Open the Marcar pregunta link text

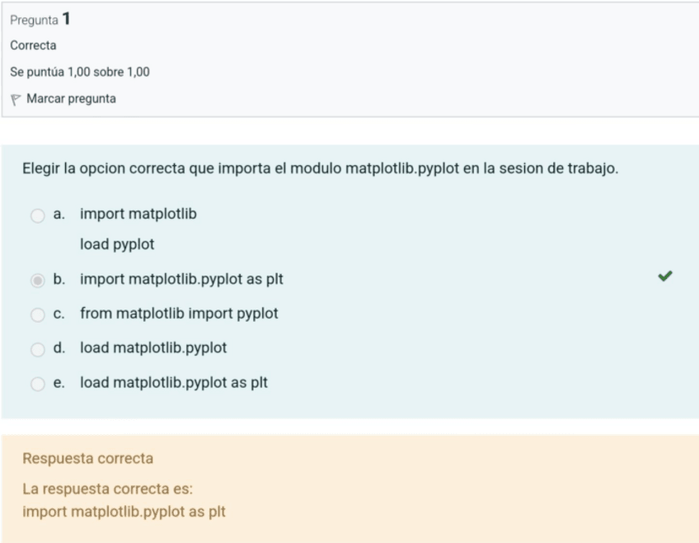pos(71,99)
